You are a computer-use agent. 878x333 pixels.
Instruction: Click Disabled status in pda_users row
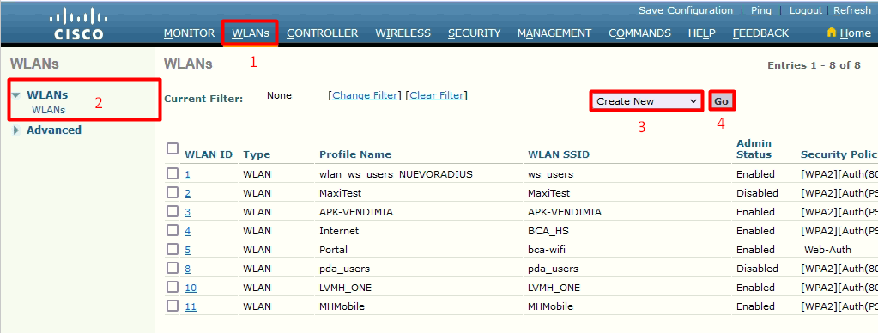pos(757,269)
